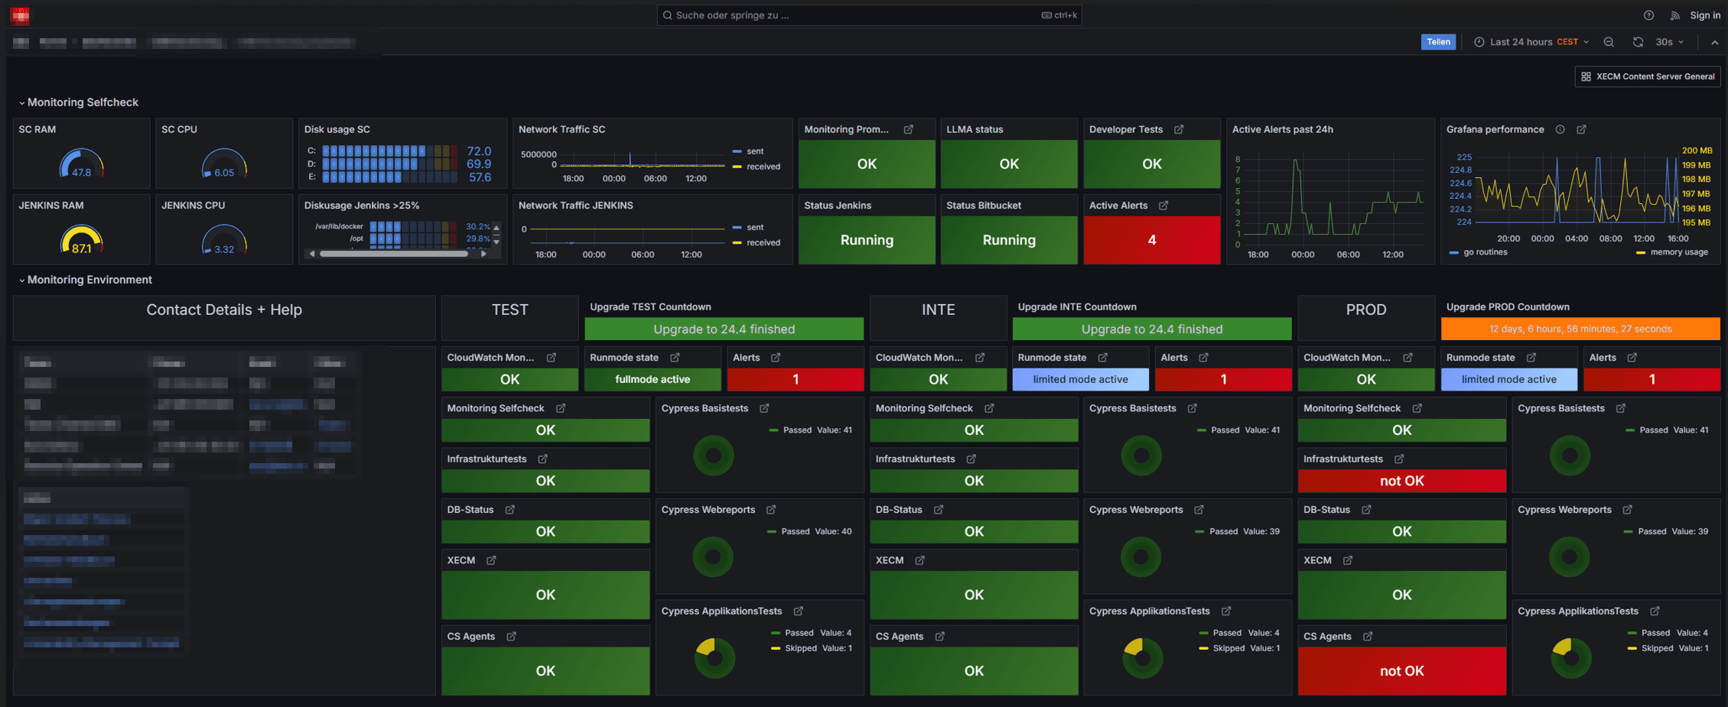Click the red Active Alerts value 4
Image resolution: width=1728 pixels, height=707 pixels.
click(x=1151, y=240)
